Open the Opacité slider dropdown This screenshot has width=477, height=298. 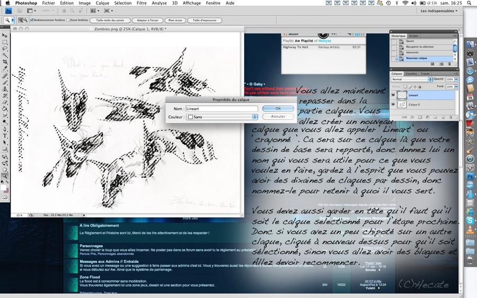456,79
